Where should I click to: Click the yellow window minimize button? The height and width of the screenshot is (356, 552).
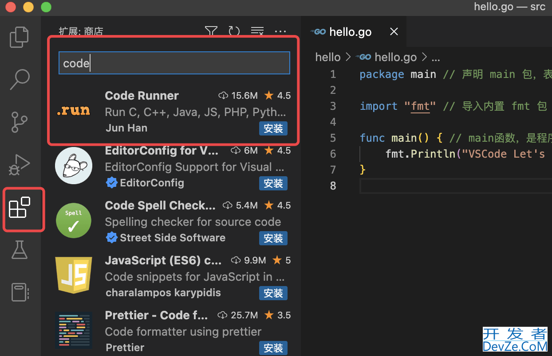[28, 7]
